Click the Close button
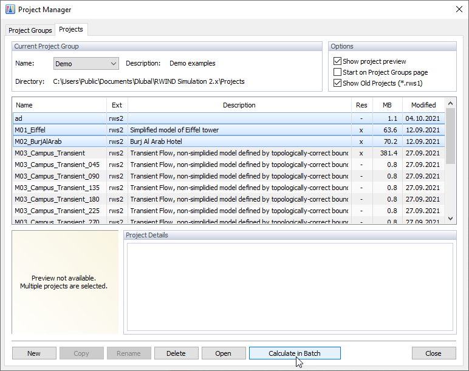The width and height of the screenshot is (469, 371). pos(434,353)
